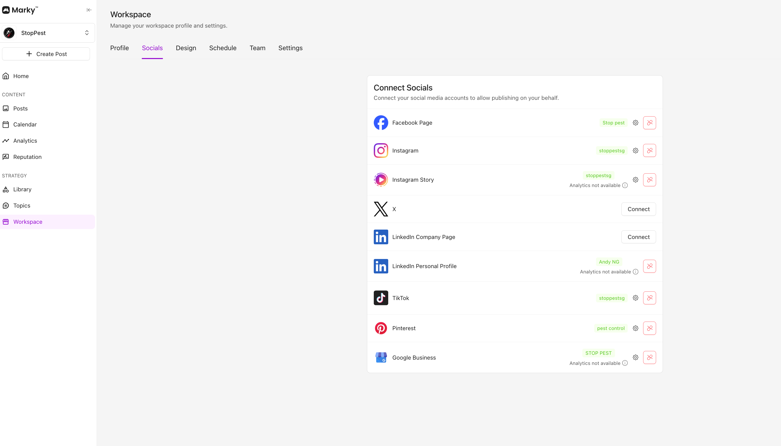Click the Marky logo
The width and height of the screenshot is (781, 446).
point(20,10)
